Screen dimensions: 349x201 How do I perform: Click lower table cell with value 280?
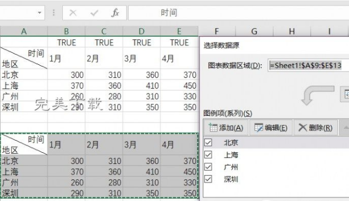104,182
